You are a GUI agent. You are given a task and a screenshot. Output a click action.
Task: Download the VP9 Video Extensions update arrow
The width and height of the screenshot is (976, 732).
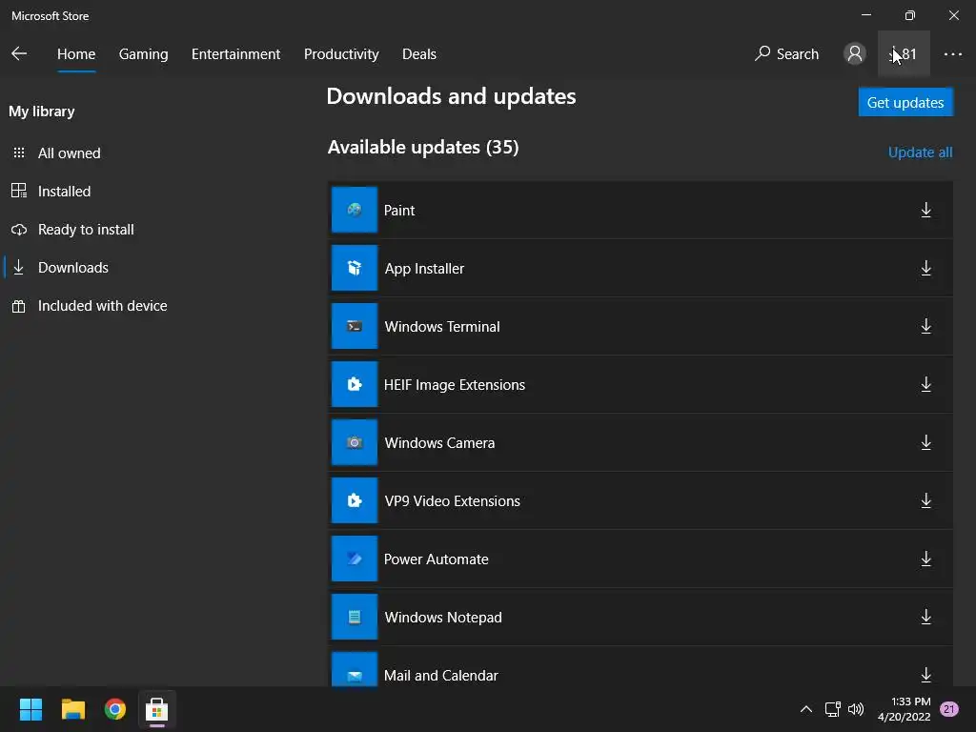point(925,500)
